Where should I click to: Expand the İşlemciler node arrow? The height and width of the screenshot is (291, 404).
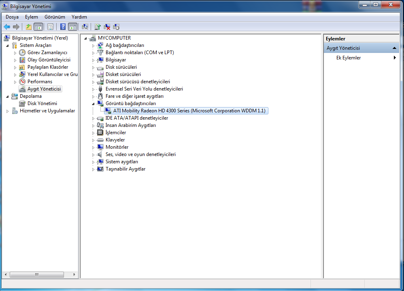tap(93, 133)
